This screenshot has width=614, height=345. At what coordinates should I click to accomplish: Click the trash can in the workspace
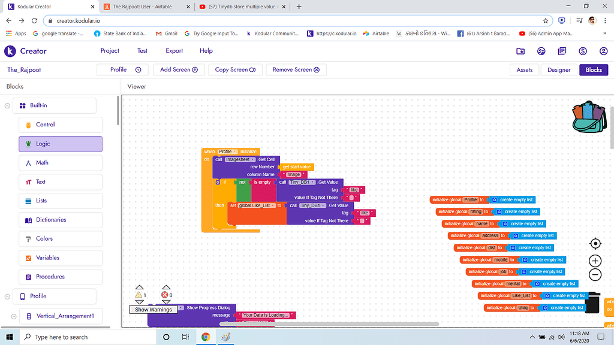click(593, 302)
